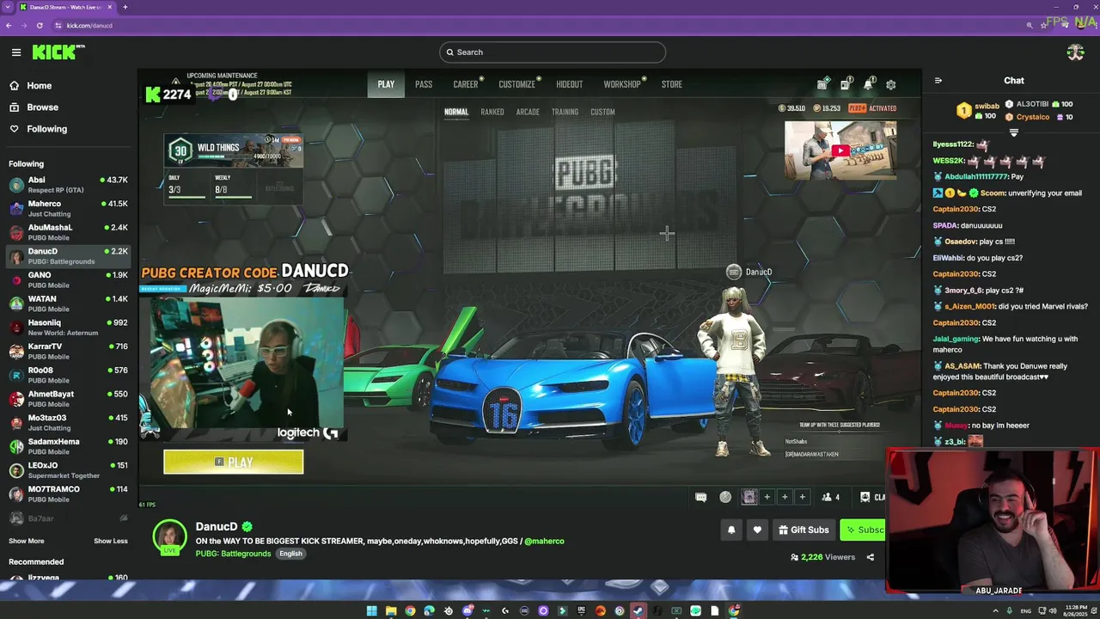Image resolution: width=1100 pixels, height=619 pixels.
Task: Go back in the browser
Action: pos(9,26)
